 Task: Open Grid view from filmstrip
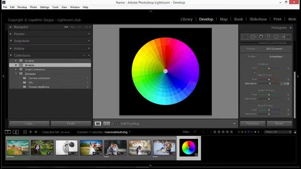coord(25,132)
